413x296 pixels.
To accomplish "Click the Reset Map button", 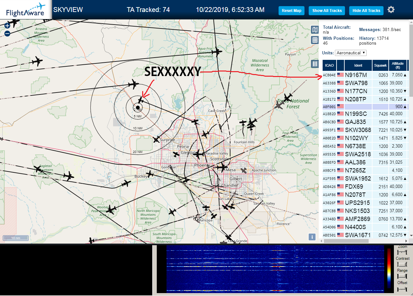I will pos(292,11).
